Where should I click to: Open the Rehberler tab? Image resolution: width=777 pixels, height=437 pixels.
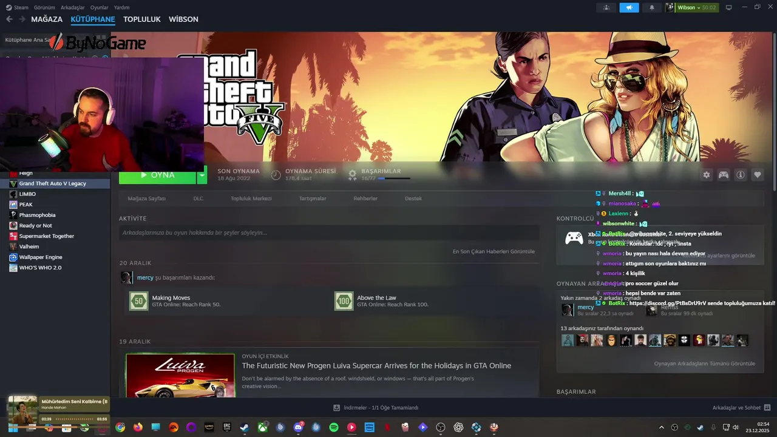click(x=365, y=198)
